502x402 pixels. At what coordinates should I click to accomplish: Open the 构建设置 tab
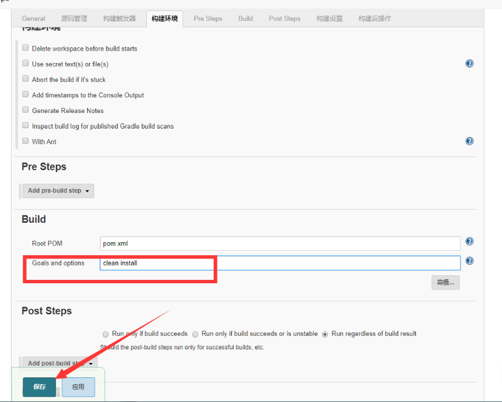coord(329,19)
